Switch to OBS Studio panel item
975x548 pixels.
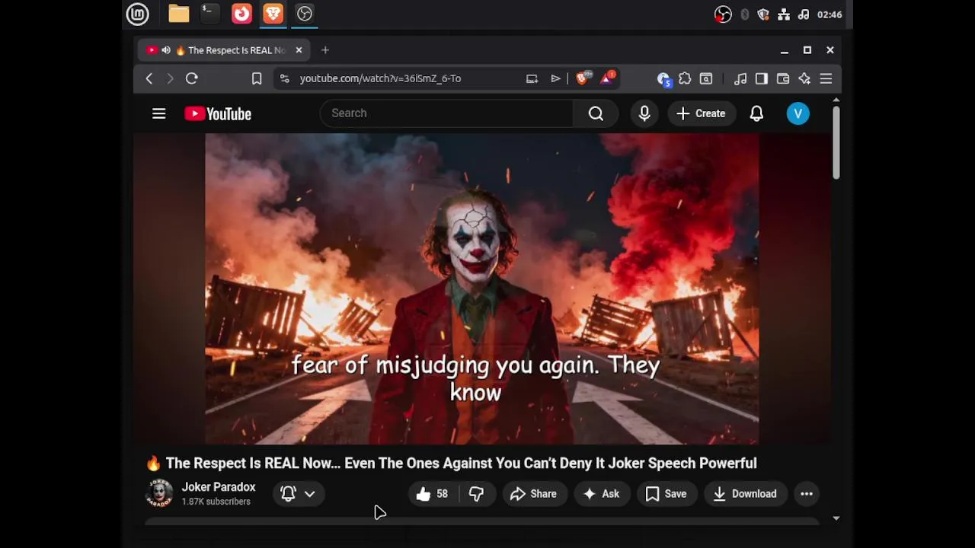click(304, 14)
